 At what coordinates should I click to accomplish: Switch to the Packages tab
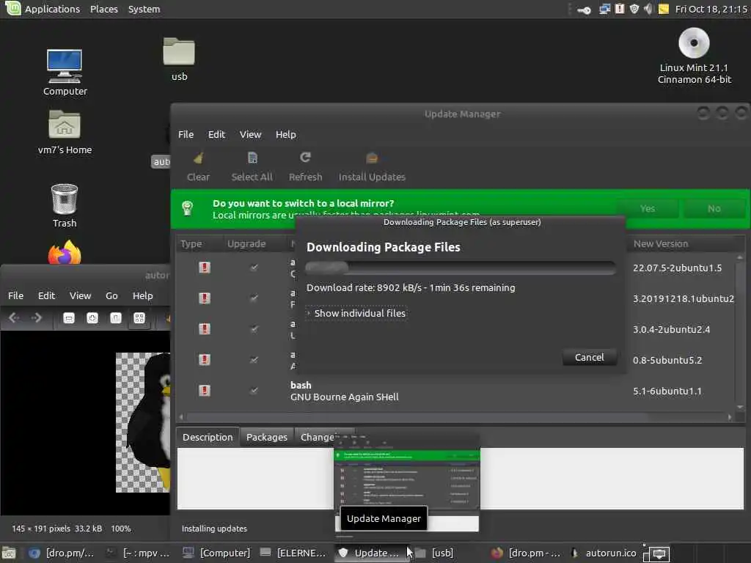pos(267,437)
